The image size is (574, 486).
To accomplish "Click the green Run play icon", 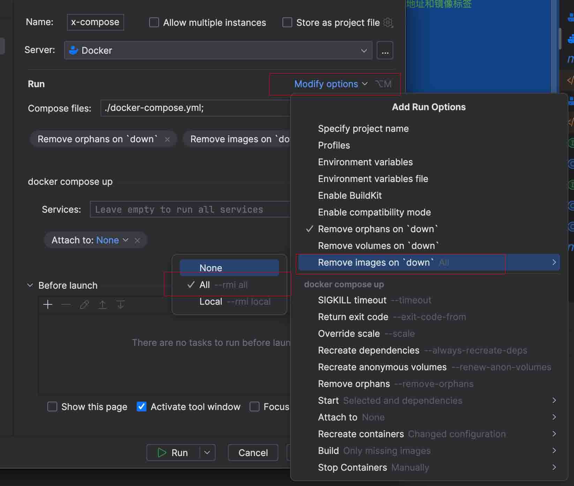I will 162,453.
